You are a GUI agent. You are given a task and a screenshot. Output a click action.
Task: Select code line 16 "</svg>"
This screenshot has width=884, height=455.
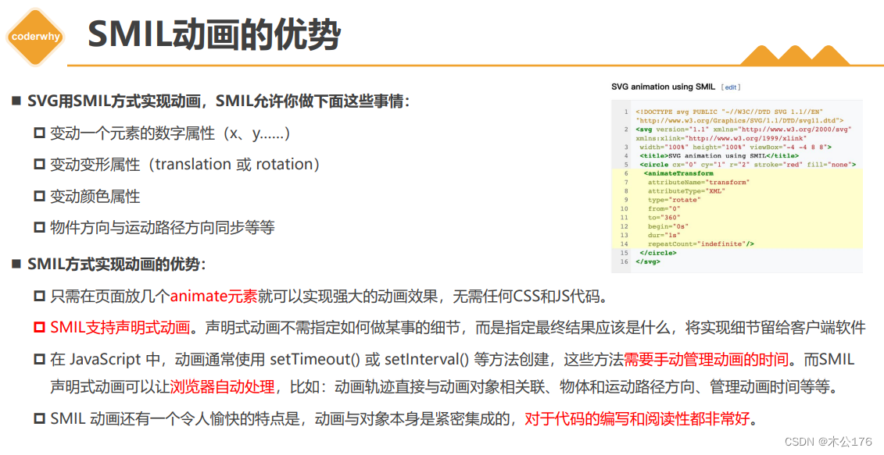[648, 261]
